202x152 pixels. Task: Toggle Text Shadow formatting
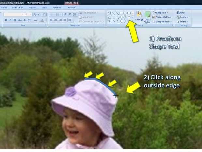click(x=25, y=20)
